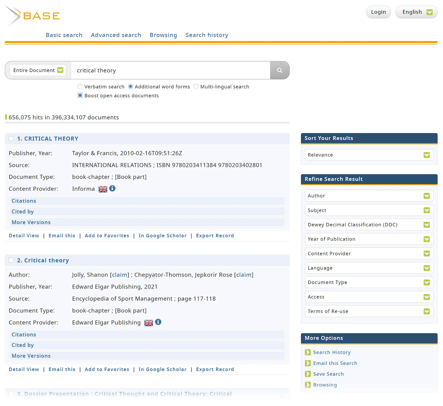
Task: Expand the Subject refine filter
Action: point(369,210)
